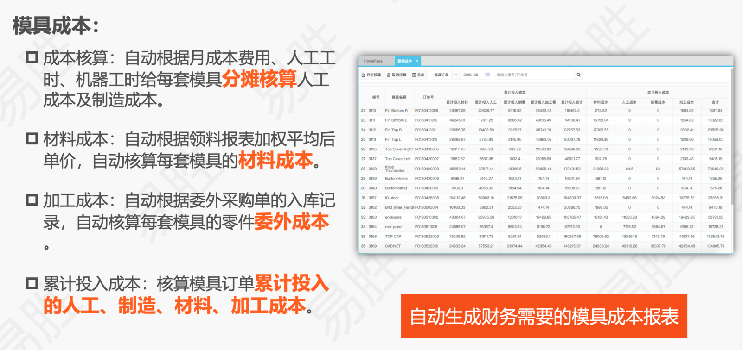Select the Fin Top R mold name
The height and width of the screenshot is (350, 742).
coord(393,130)
